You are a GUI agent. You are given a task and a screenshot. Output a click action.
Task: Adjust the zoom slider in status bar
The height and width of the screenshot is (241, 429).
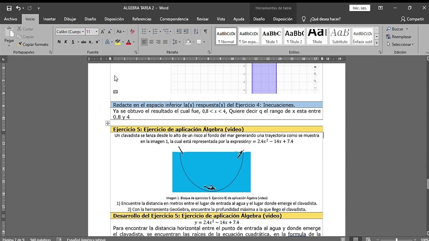pos(396,240)
